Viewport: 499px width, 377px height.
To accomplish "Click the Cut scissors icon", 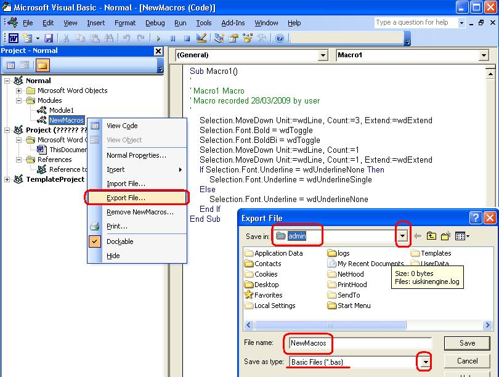I will coord(66,38).
